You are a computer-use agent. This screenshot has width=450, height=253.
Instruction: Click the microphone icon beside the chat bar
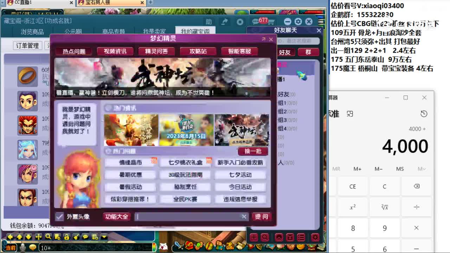(x=23, y=247)
